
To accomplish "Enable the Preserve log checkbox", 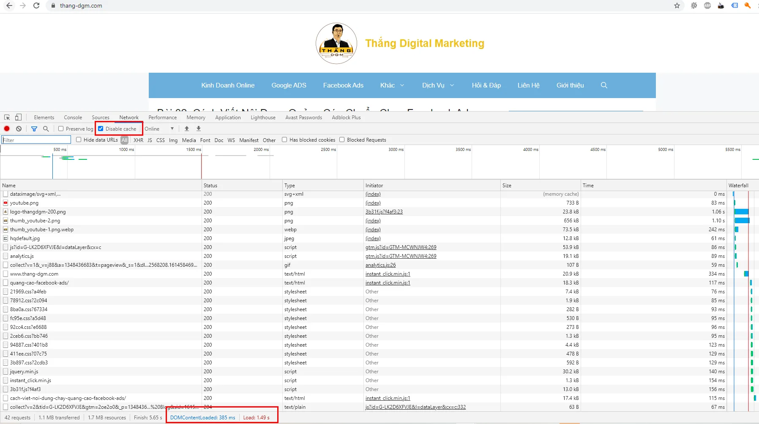I will pos(61,129).
